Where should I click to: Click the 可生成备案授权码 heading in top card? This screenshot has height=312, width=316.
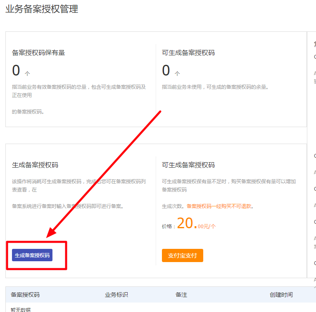point(188,53)
